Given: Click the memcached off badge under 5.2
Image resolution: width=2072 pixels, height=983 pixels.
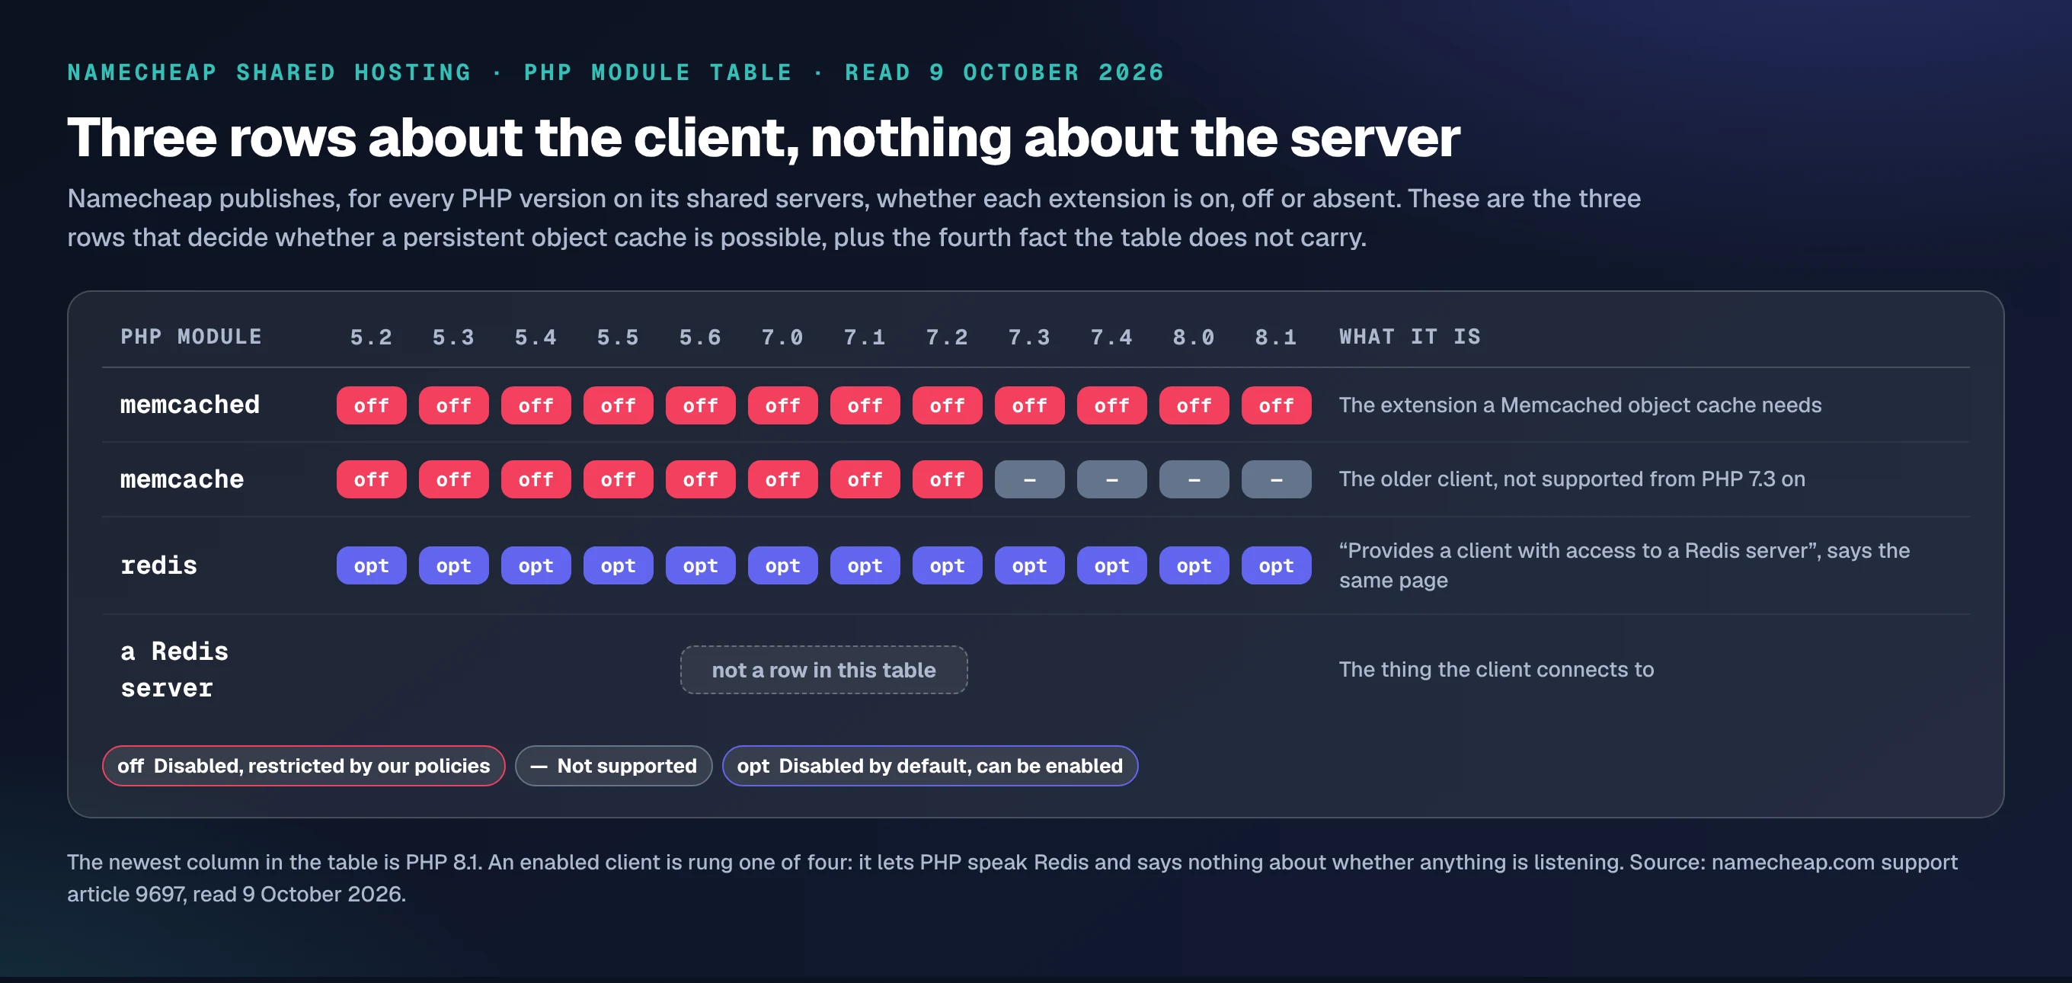Looking at the screenshot, I should click(371, 405).
